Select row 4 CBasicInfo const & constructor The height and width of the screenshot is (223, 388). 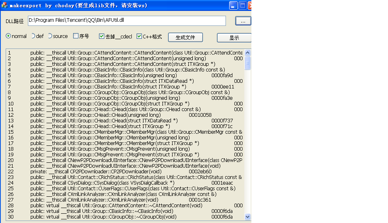coord(125,70)
